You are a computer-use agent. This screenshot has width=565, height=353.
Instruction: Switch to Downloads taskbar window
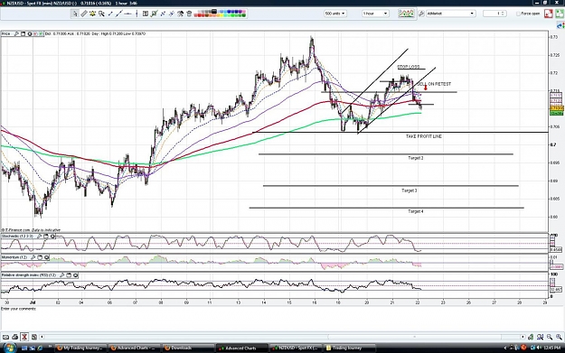pyautogui.click(x=187, y=348)
